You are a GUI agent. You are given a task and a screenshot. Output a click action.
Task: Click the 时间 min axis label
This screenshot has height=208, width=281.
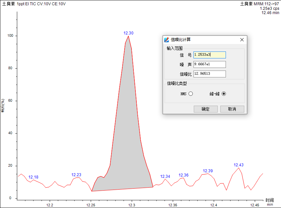click(270, 202)
